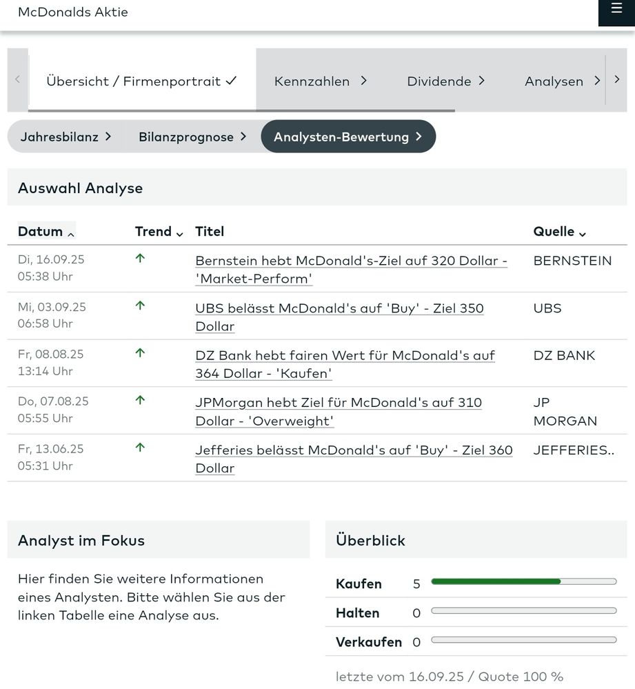Click the Titel column header
This screenshot has width=635, height=689.
tap(210, 232)
